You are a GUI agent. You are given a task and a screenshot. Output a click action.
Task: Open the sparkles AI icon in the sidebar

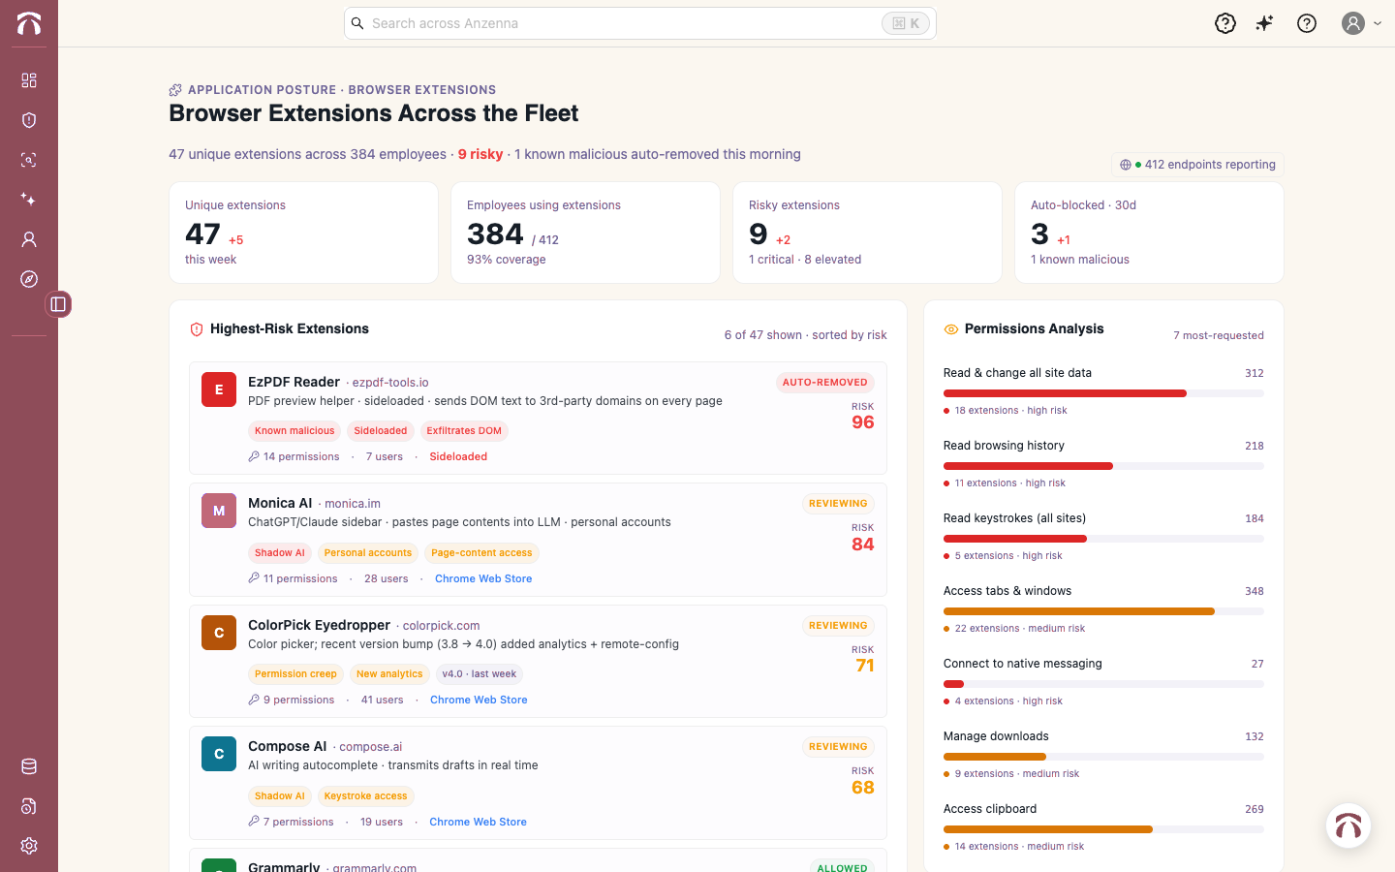(x=29, y=200)
